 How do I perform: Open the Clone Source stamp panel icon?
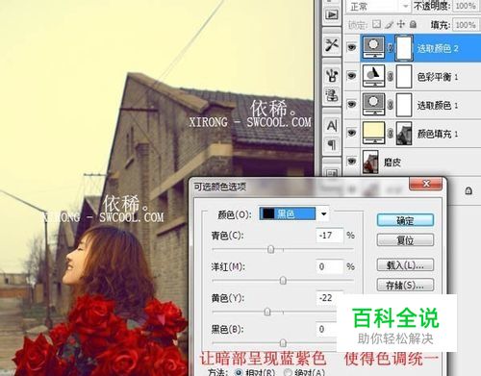coord(332,95)
